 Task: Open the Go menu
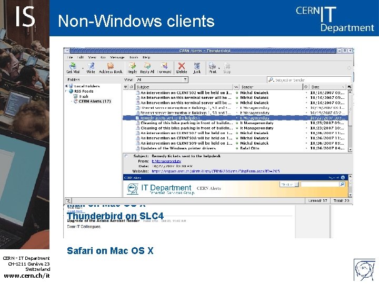click(x=103, y=57)
